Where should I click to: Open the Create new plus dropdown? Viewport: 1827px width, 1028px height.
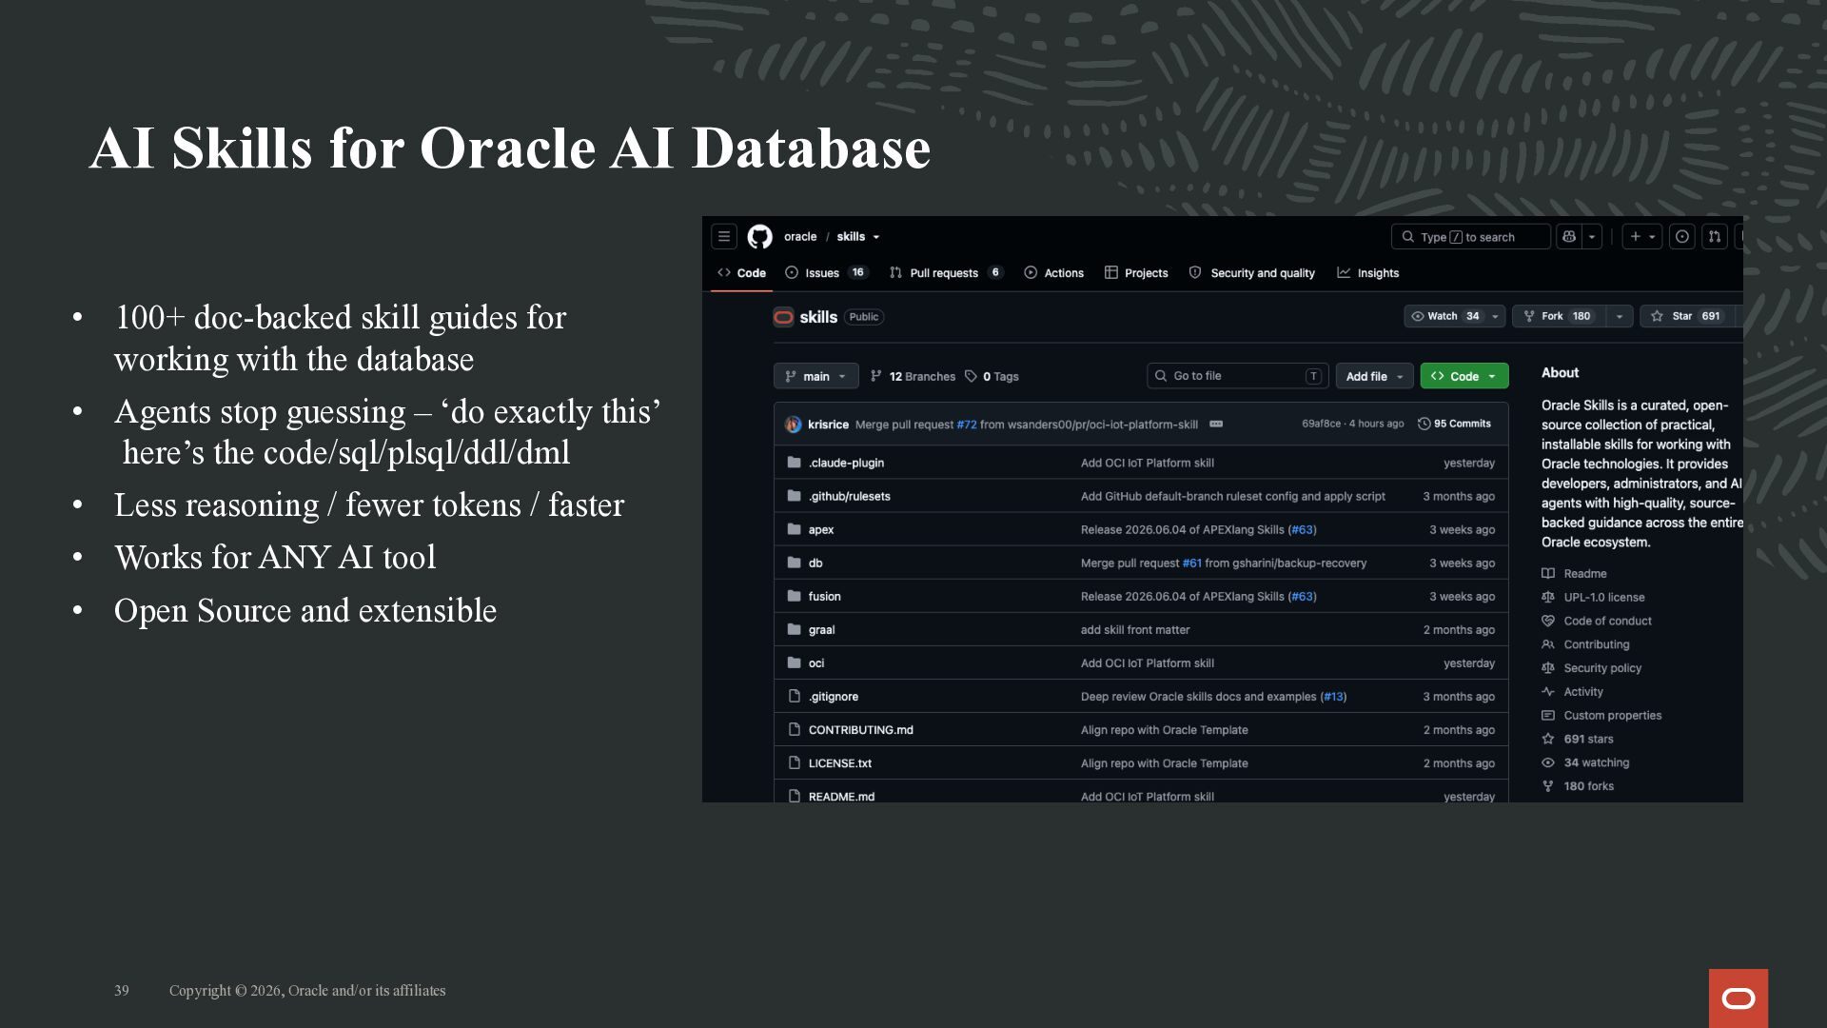(x=1642, y=237)
